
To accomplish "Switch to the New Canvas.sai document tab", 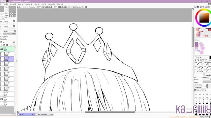I will click(x=45, y=114).
